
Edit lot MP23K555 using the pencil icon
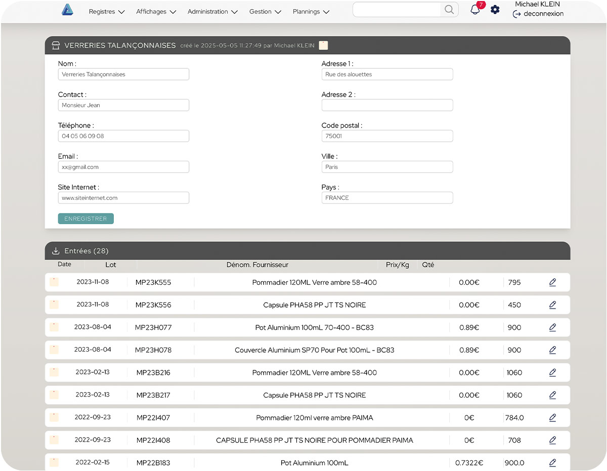coord(552,282)
